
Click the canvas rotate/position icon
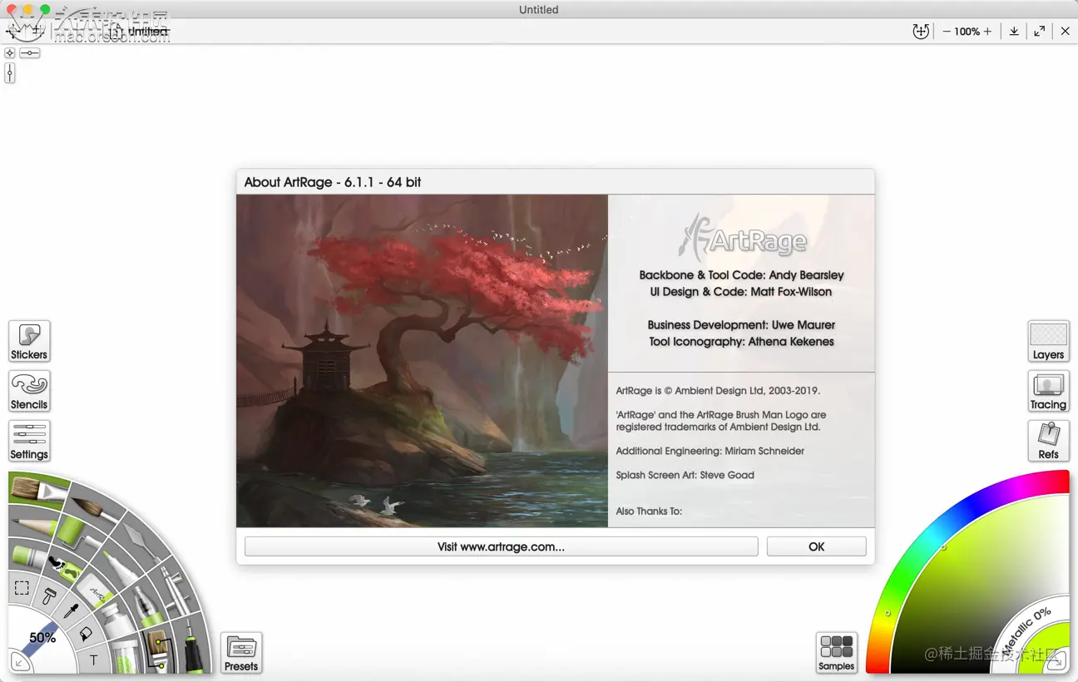[x=920, y=32]
